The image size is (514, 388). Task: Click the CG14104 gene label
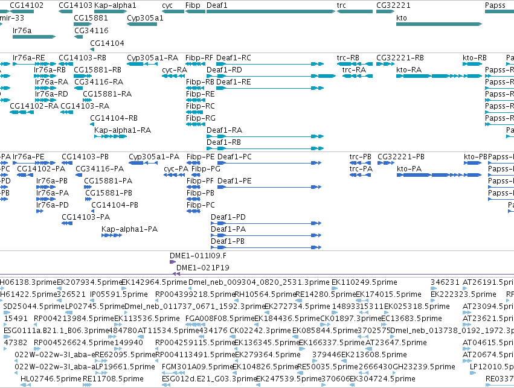click(x=107, y=43)
